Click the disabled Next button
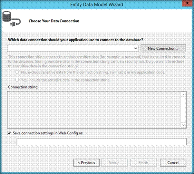 coord(114,163)
